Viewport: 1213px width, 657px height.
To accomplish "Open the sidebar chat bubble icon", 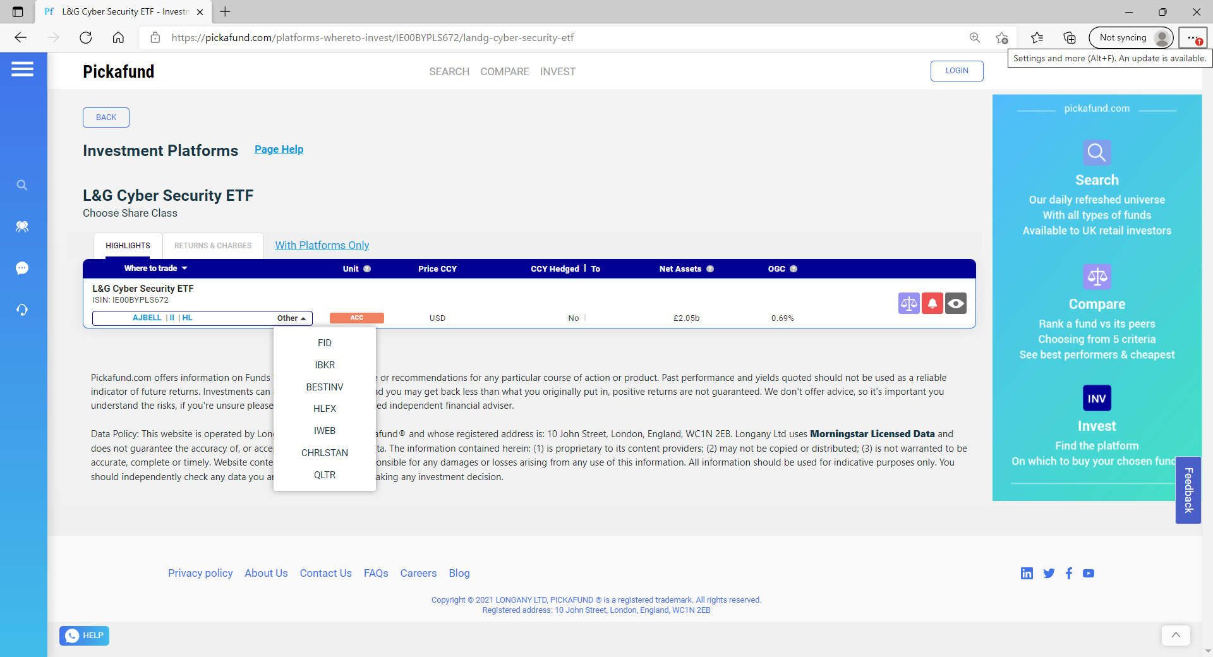I will coord(22,268).
